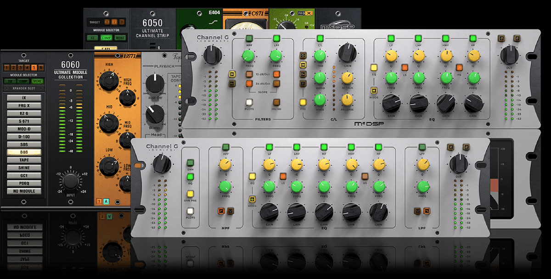
Task: Click the ATTACK knob in Channel G Compact
Action: pos(347,77)
